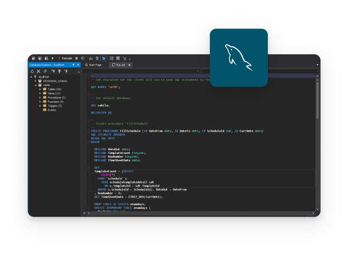The width and height of the screenshot is (348, 253).
Task: Close the Database Explorer panel
Action: (x=78, y=64)
